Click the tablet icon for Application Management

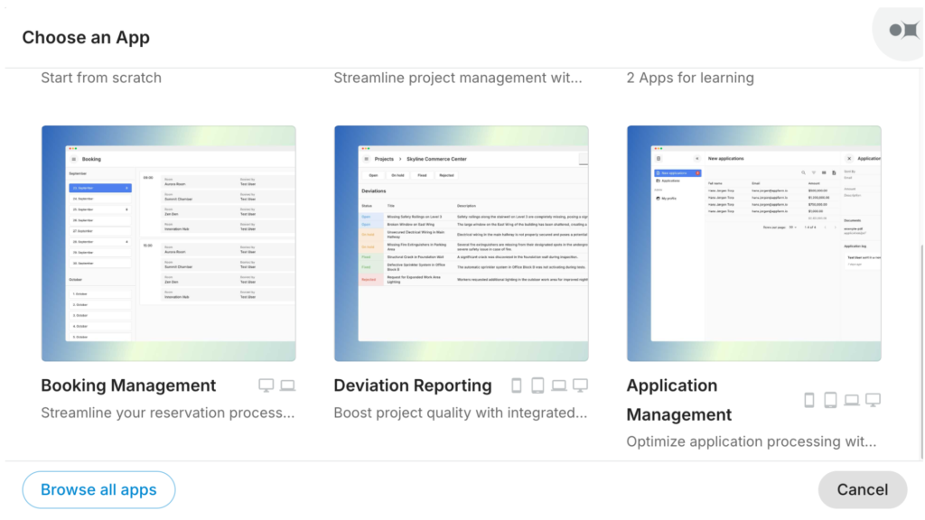tap(831, 398)
